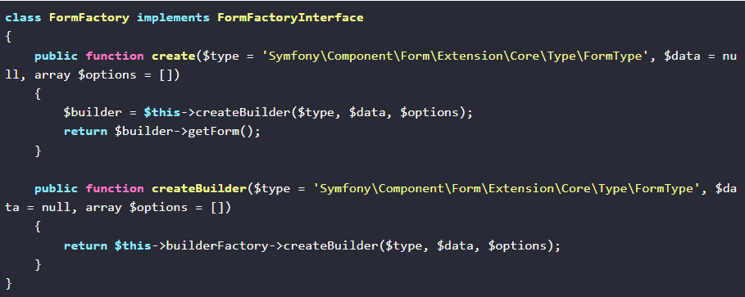The image size is (745, 297).
Task: Click the builderFactory property reference
Action: (x=216, y=245)
